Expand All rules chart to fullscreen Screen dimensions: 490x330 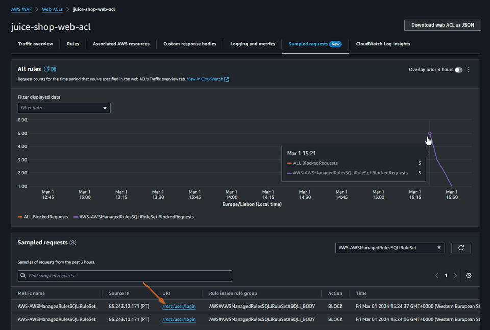pos(53,69)
